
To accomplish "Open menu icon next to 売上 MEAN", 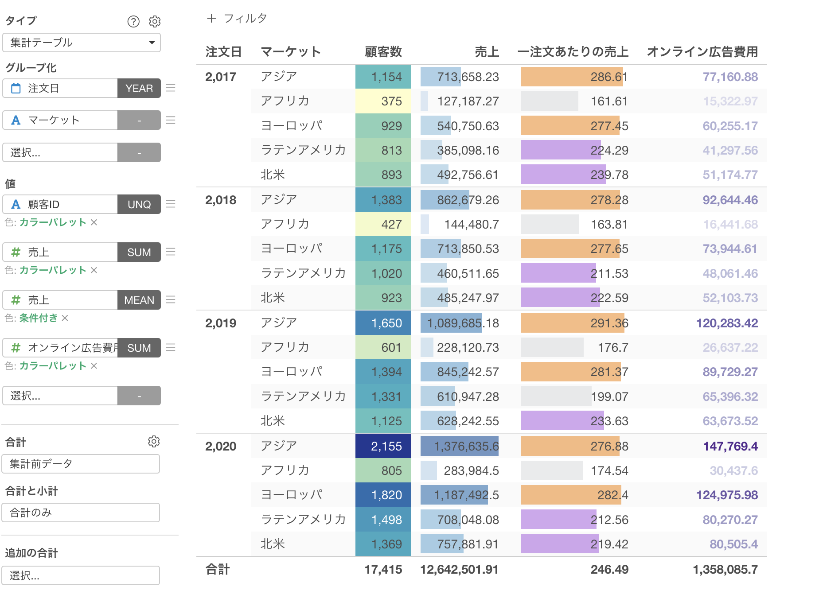I will (171, 300).
